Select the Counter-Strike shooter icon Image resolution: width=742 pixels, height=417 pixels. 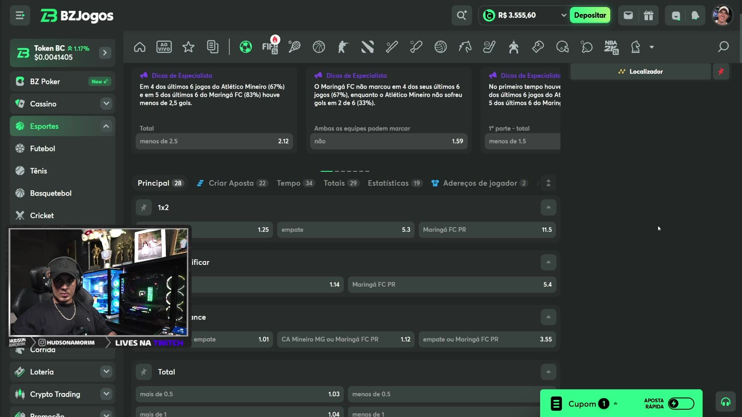pos(343,47)
